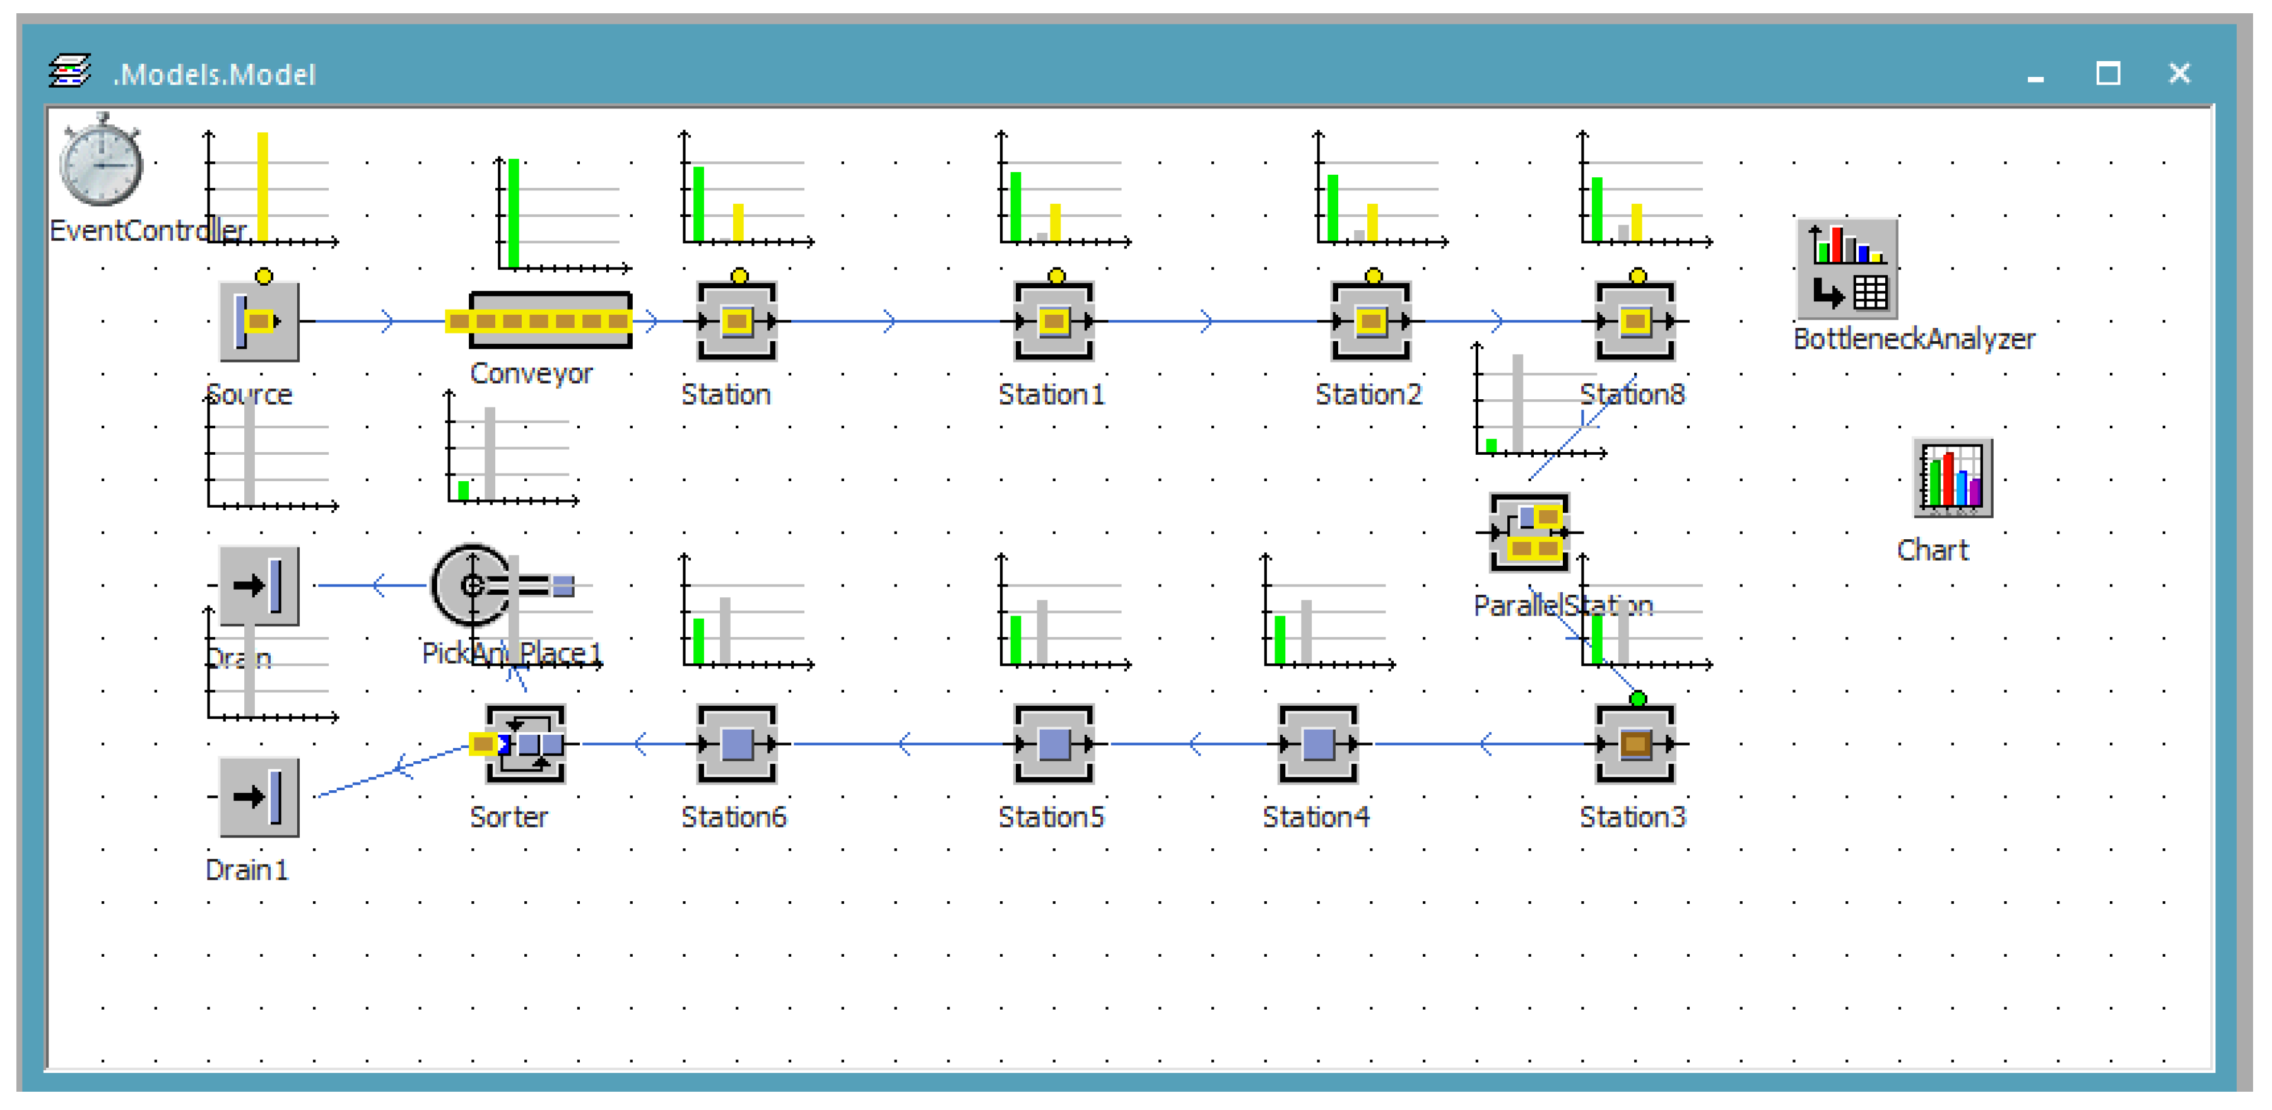The image size is (2272, 1110).
Task: Click the EventController clock icon
Action: coord(100,164)
